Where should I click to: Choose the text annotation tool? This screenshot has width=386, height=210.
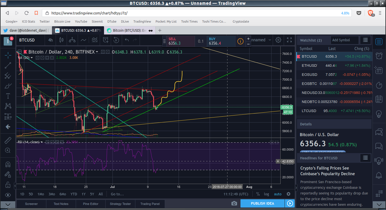pyautogui.click(x=8, y=96)
